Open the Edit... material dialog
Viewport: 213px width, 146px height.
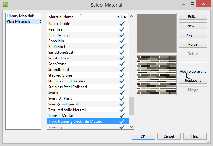(x=193, y=17)
